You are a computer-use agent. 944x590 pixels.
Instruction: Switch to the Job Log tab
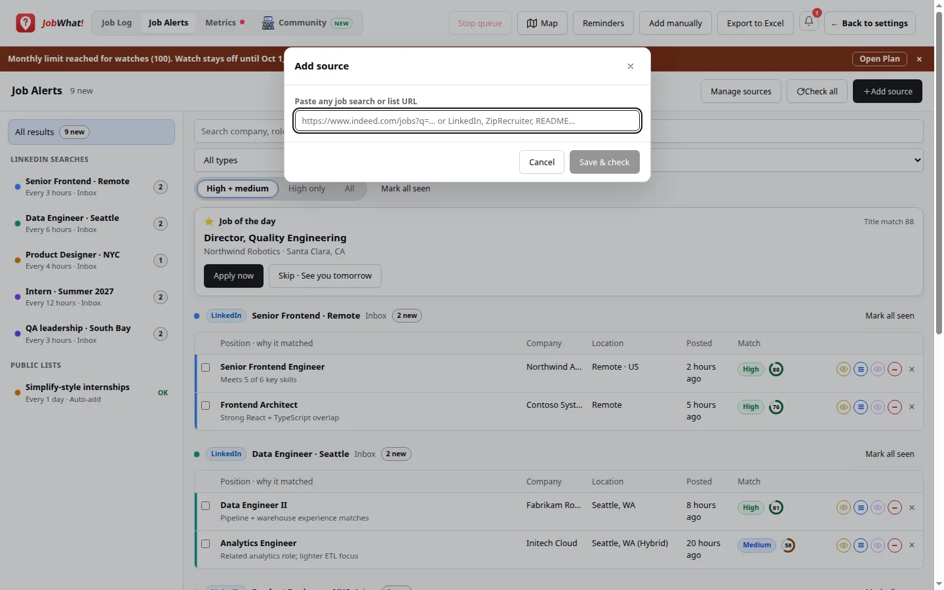(117, 23)
